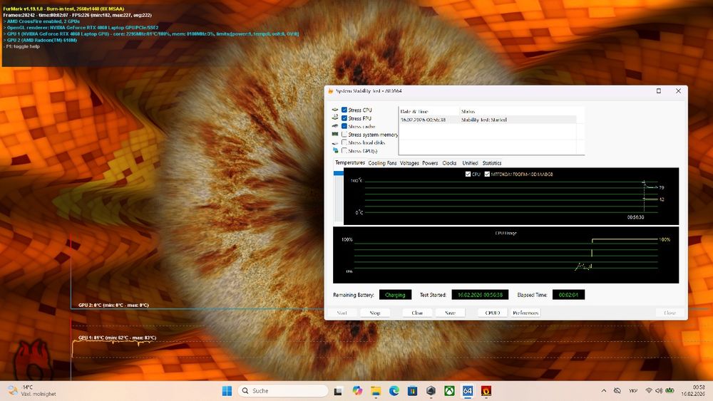This screenshot has height=401, width=713.
Task: Open the Statistics tab
Action: [491, 163]
